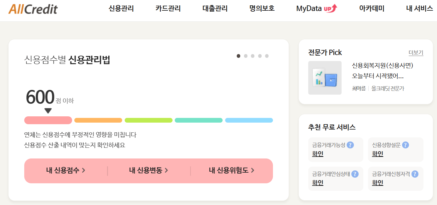Select the last carousel pagination dot

(267, 56)
